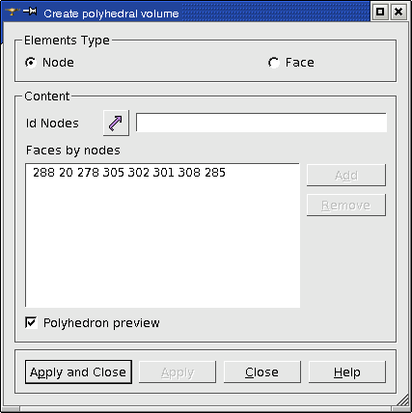The height and width of the screenshot is (413, 412).
Task: Confirm with Apply and Close
Action: coord(78,372)
